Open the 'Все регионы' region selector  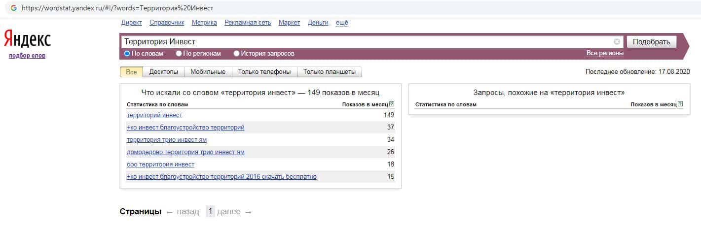pos(605,53)
